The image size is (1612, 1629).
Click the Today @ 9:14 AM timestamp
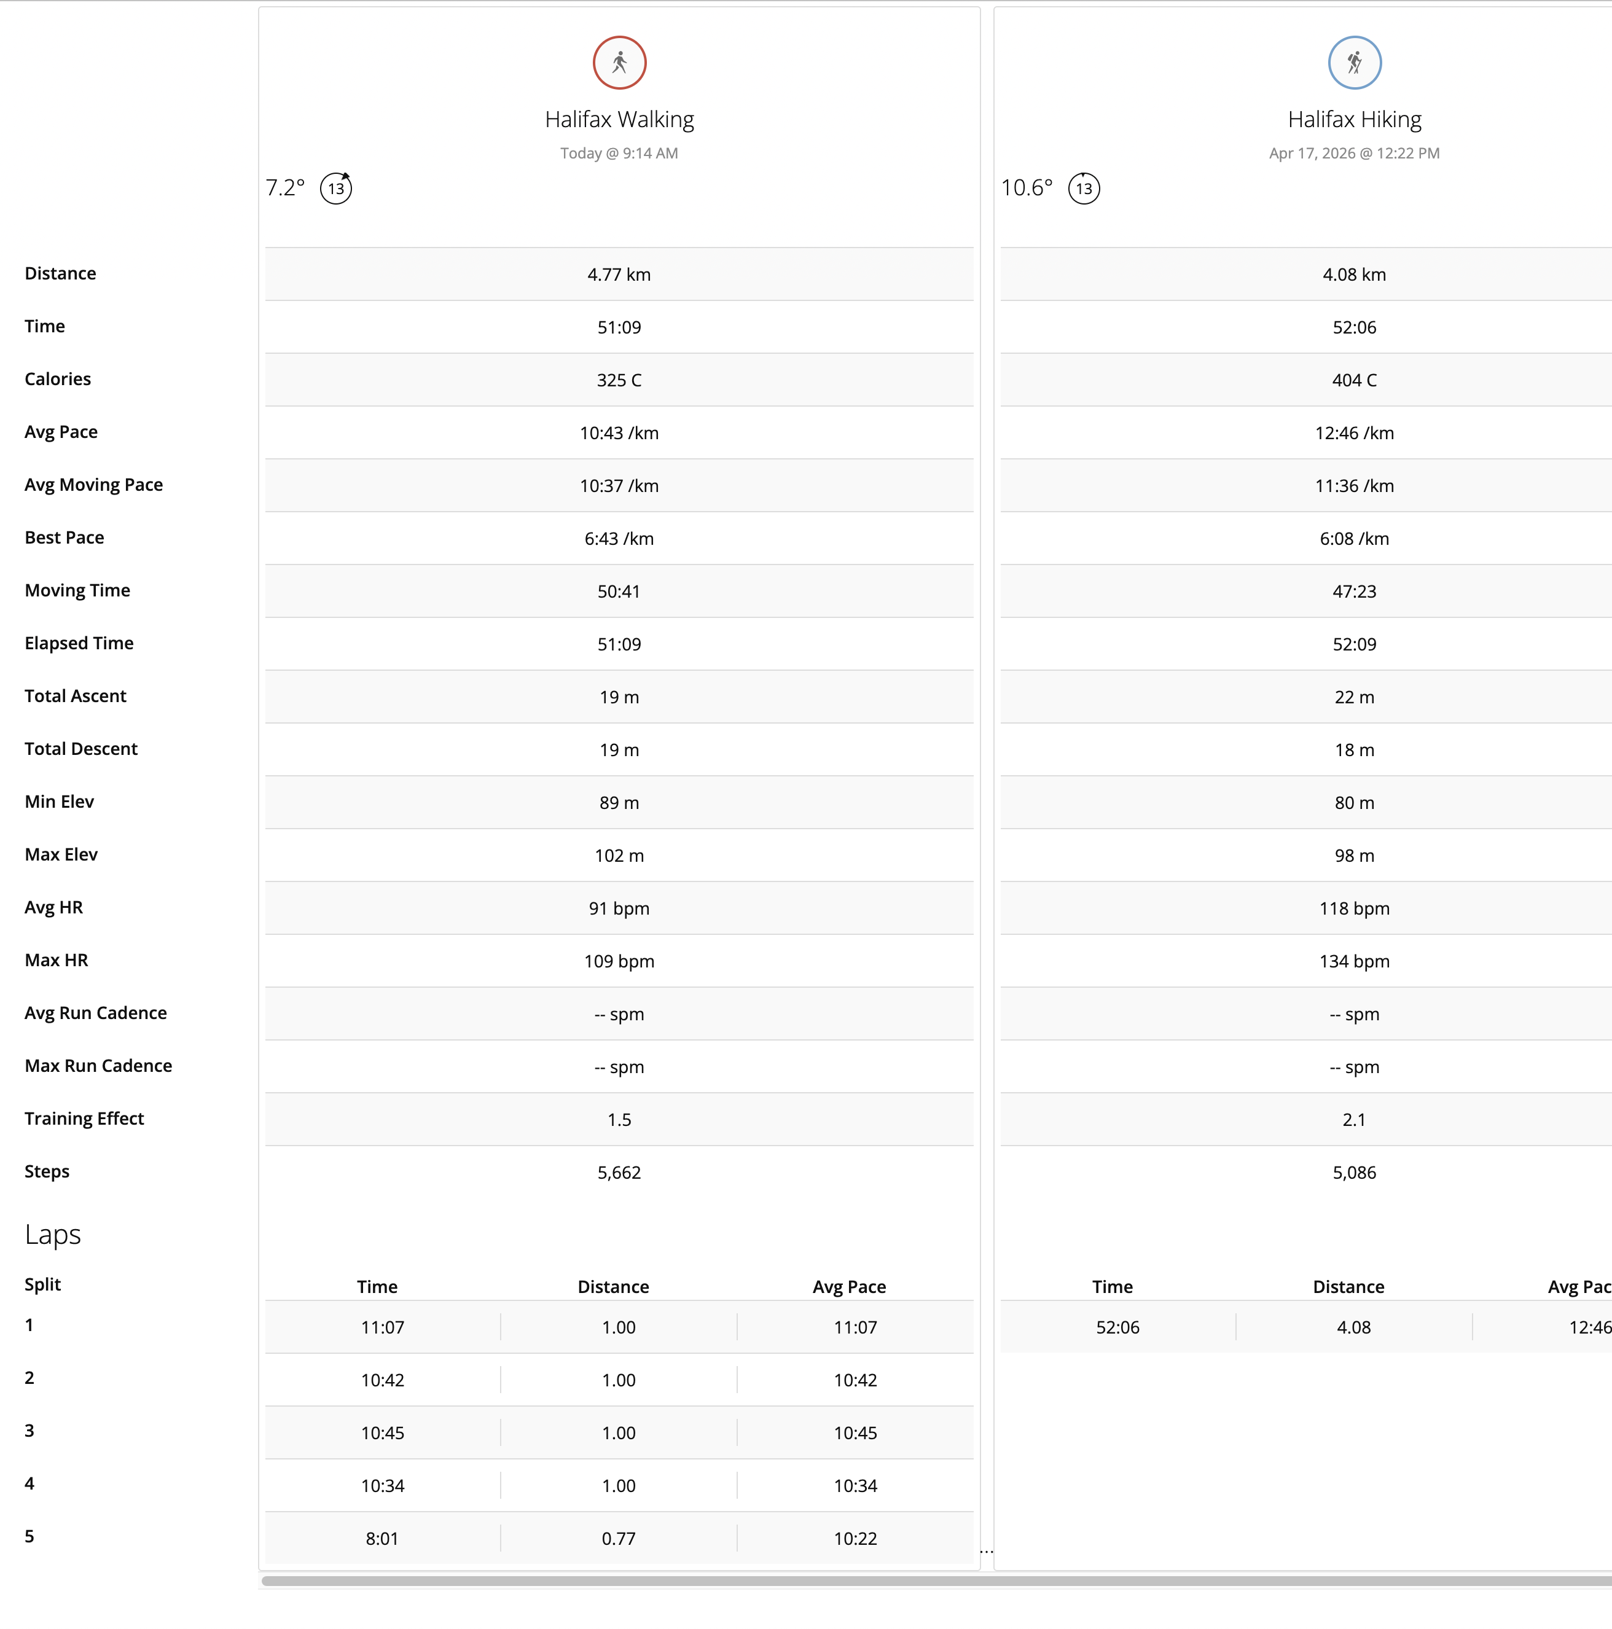coord(619,152)
